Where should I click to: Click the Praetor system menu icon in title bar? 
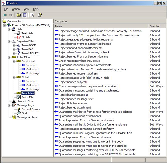click(x=4, y=3)
